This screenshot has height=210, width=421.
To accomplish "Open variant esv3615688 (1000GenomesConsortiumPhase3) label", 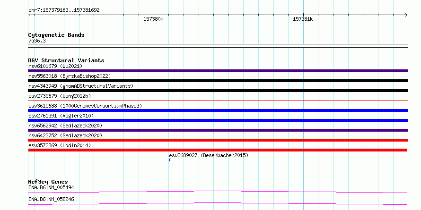I will tap(85, 106).
